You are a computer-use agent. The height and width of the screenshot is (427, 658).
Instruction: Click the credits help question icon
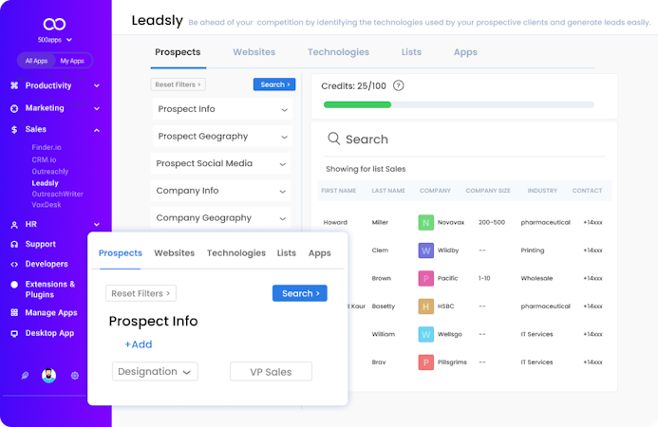pyautogui.click(x=398, y=85)
